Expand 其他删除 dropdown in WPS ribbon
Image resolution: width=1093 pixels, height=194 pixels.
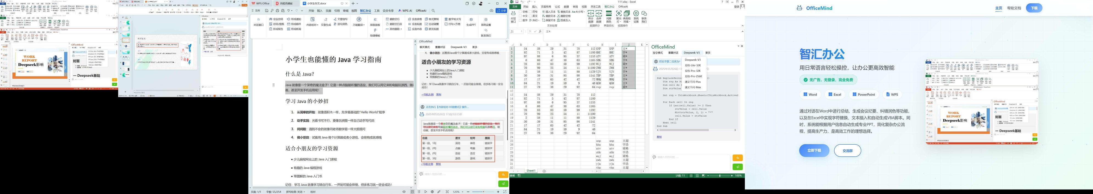pyautogui.click(x=394, y=29)
